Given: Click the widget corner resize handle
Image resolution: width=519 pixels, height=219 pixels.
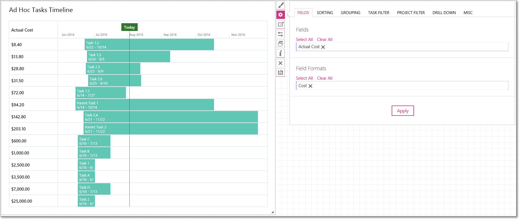Looking at the screenshot, I should pos(273,212).
